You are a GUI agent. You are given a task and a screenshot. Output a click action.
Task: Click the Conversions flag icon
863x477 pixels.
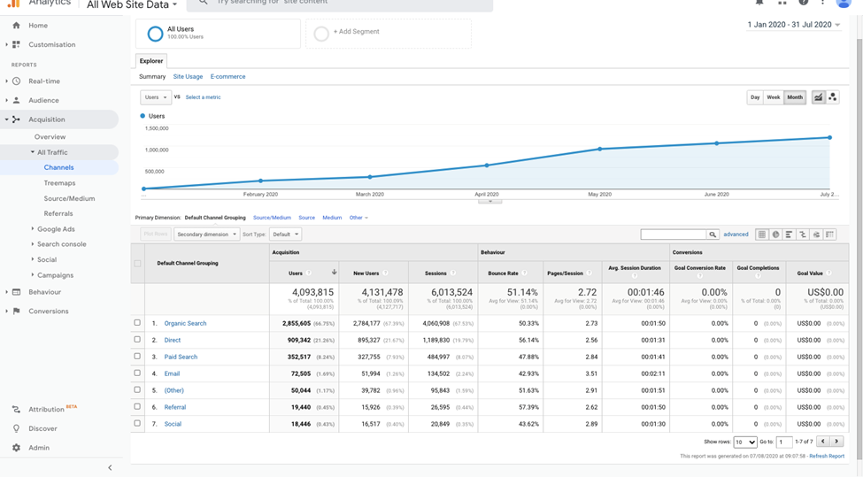point(16,311)
